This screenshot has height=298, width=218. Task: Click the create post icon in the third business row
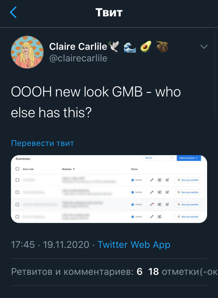point(167,205)
